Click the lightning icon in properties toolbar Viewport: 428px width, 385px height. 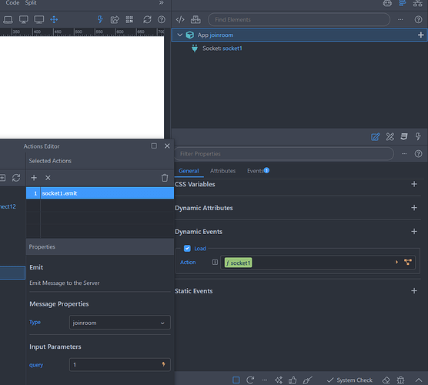[418, 136]
